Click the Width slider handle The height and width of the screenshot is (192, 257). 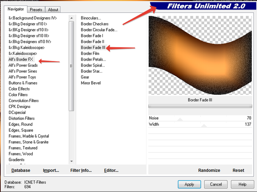pos(204,126)
